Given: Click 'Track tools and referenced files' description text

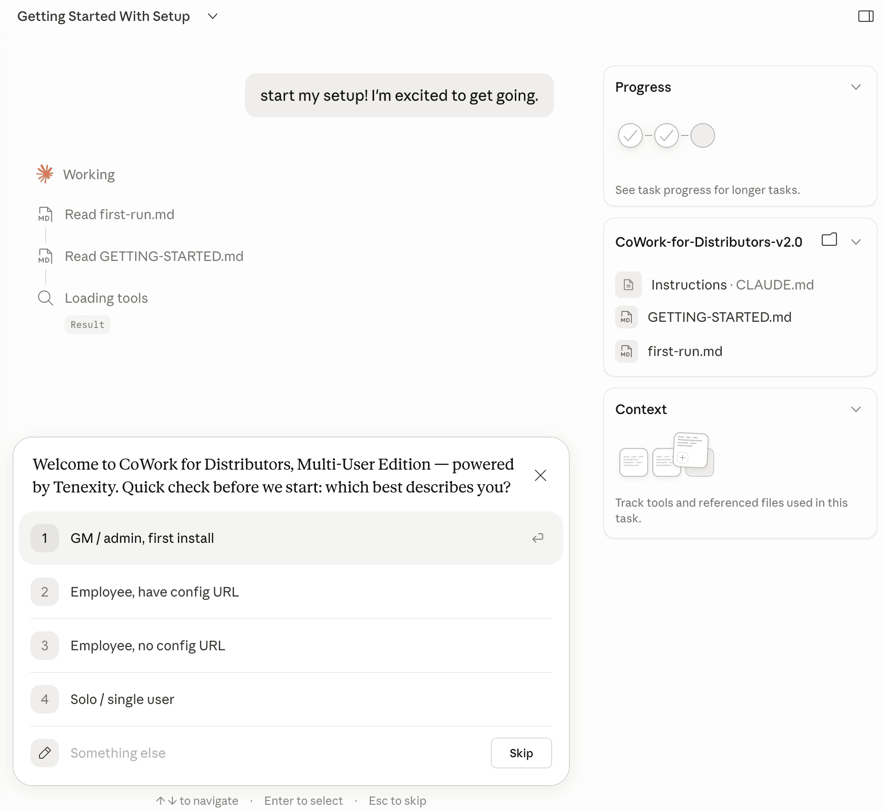Looking at the screenshot, I should coord(731,510).
